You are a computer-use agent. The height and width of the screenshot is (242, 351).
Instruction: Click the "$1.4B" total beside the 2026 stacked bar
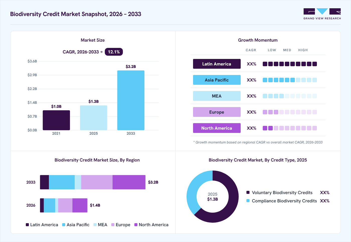coord(95,205)
